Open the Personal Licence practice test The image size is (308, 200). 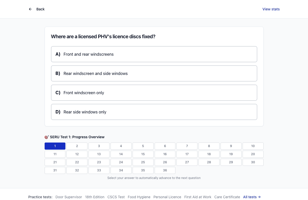pos(167,197)
